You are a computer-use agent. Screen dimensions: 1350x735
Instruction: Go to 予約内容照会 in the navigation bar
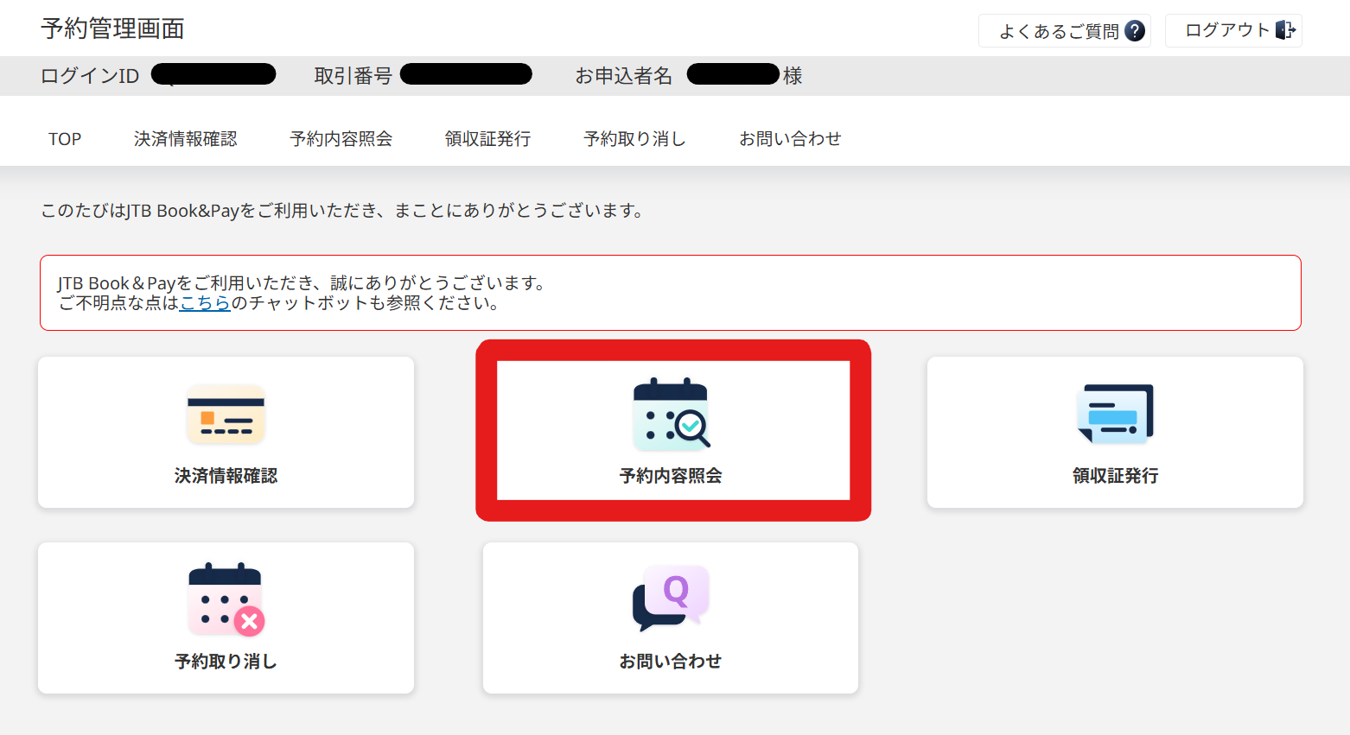341,139
